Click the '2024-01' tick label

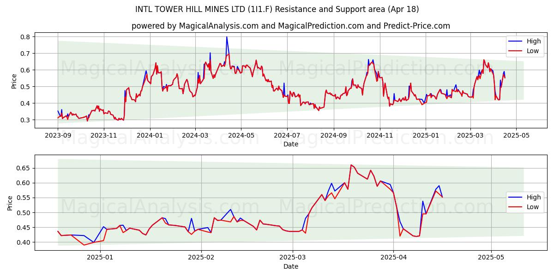(150, 136)
